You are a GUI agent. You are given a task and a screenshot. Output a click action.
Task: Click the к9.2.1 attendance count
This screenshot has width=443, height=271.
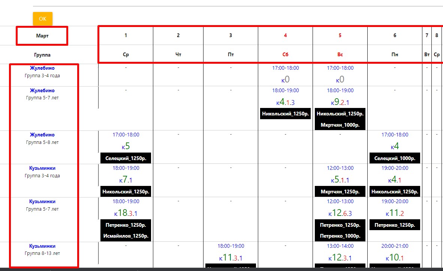340,102
